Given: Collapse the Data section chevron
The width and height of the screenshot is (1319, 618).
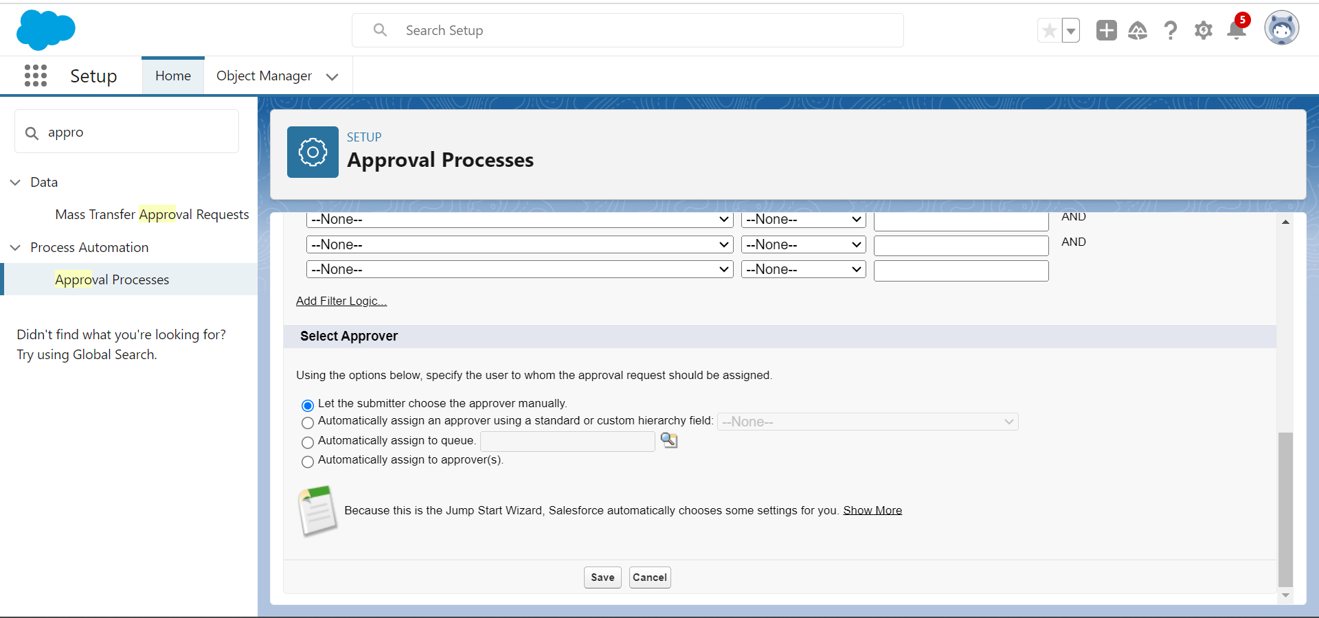Looking at the screenshot, I should 16,182.
